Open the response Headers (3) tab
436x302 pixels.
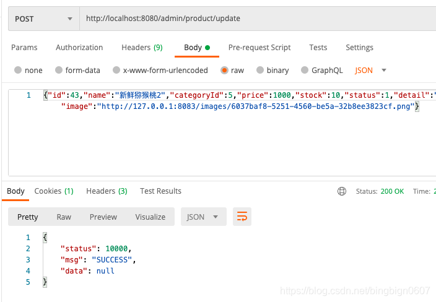pyautogui.click(x=107, y=191)
